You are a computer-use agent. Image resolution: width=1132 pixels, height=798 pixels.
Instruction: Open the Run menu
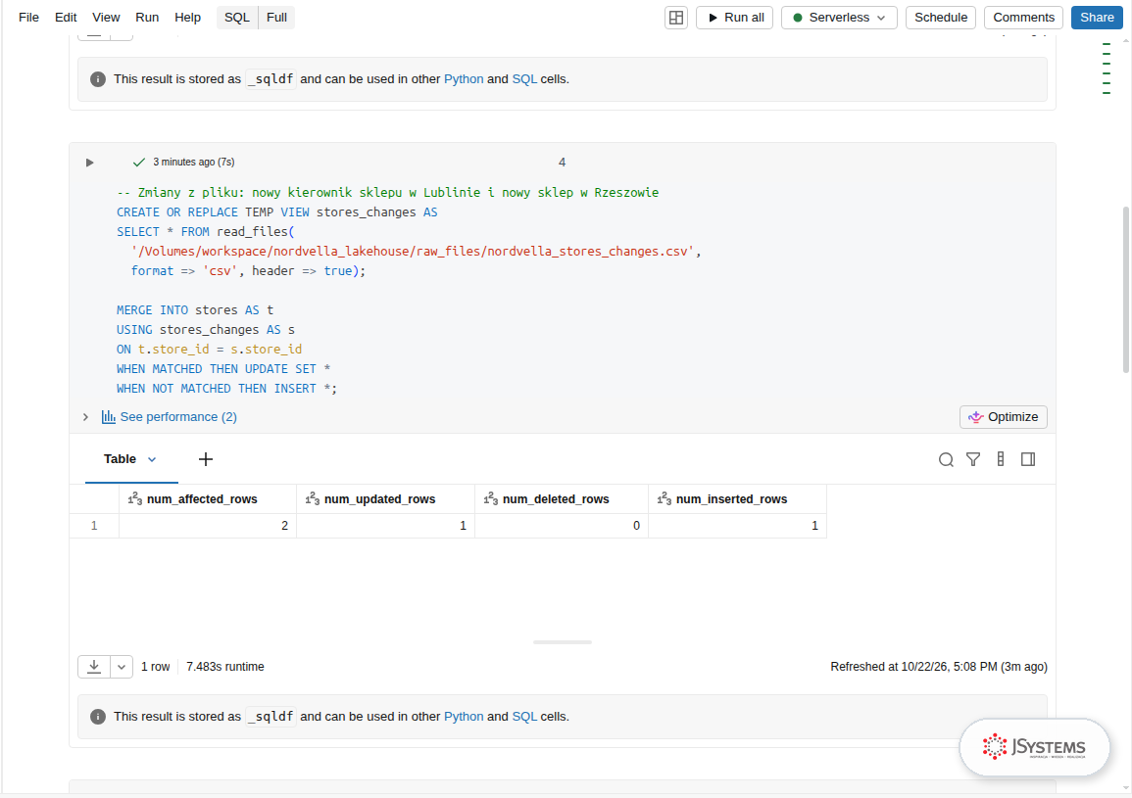(x=147, y=18)
